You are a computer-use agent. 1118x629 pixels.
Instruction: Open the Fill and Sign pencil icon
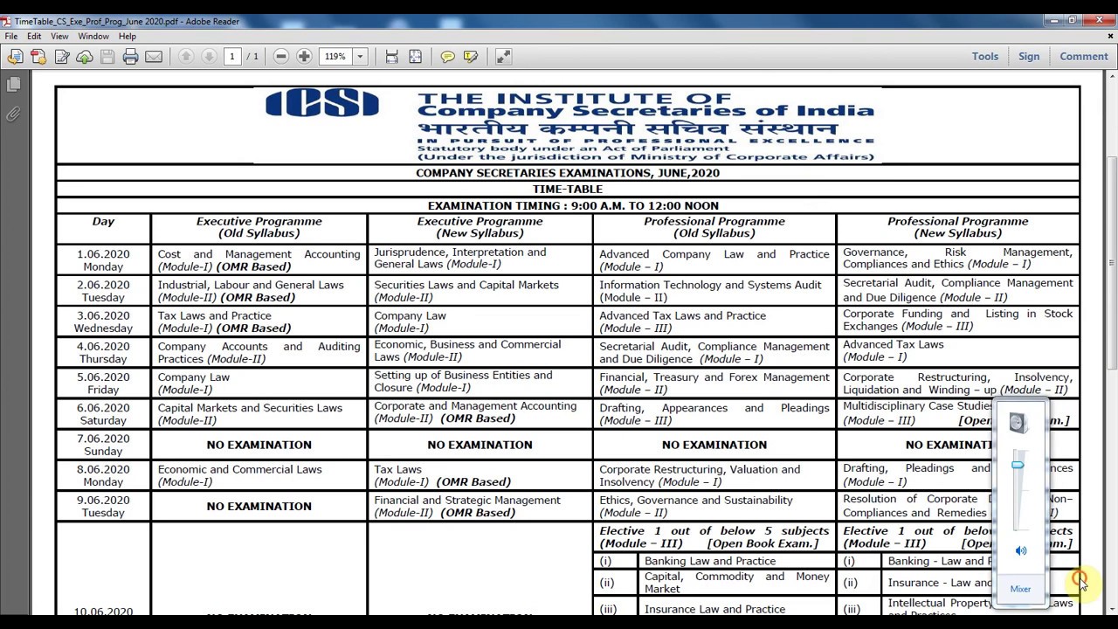[62, 57]
